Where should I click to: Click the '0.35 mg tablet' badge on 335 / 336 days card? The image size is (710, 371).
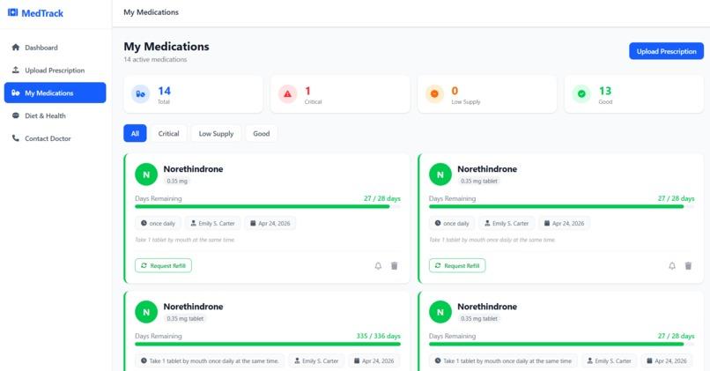(185, 318)
